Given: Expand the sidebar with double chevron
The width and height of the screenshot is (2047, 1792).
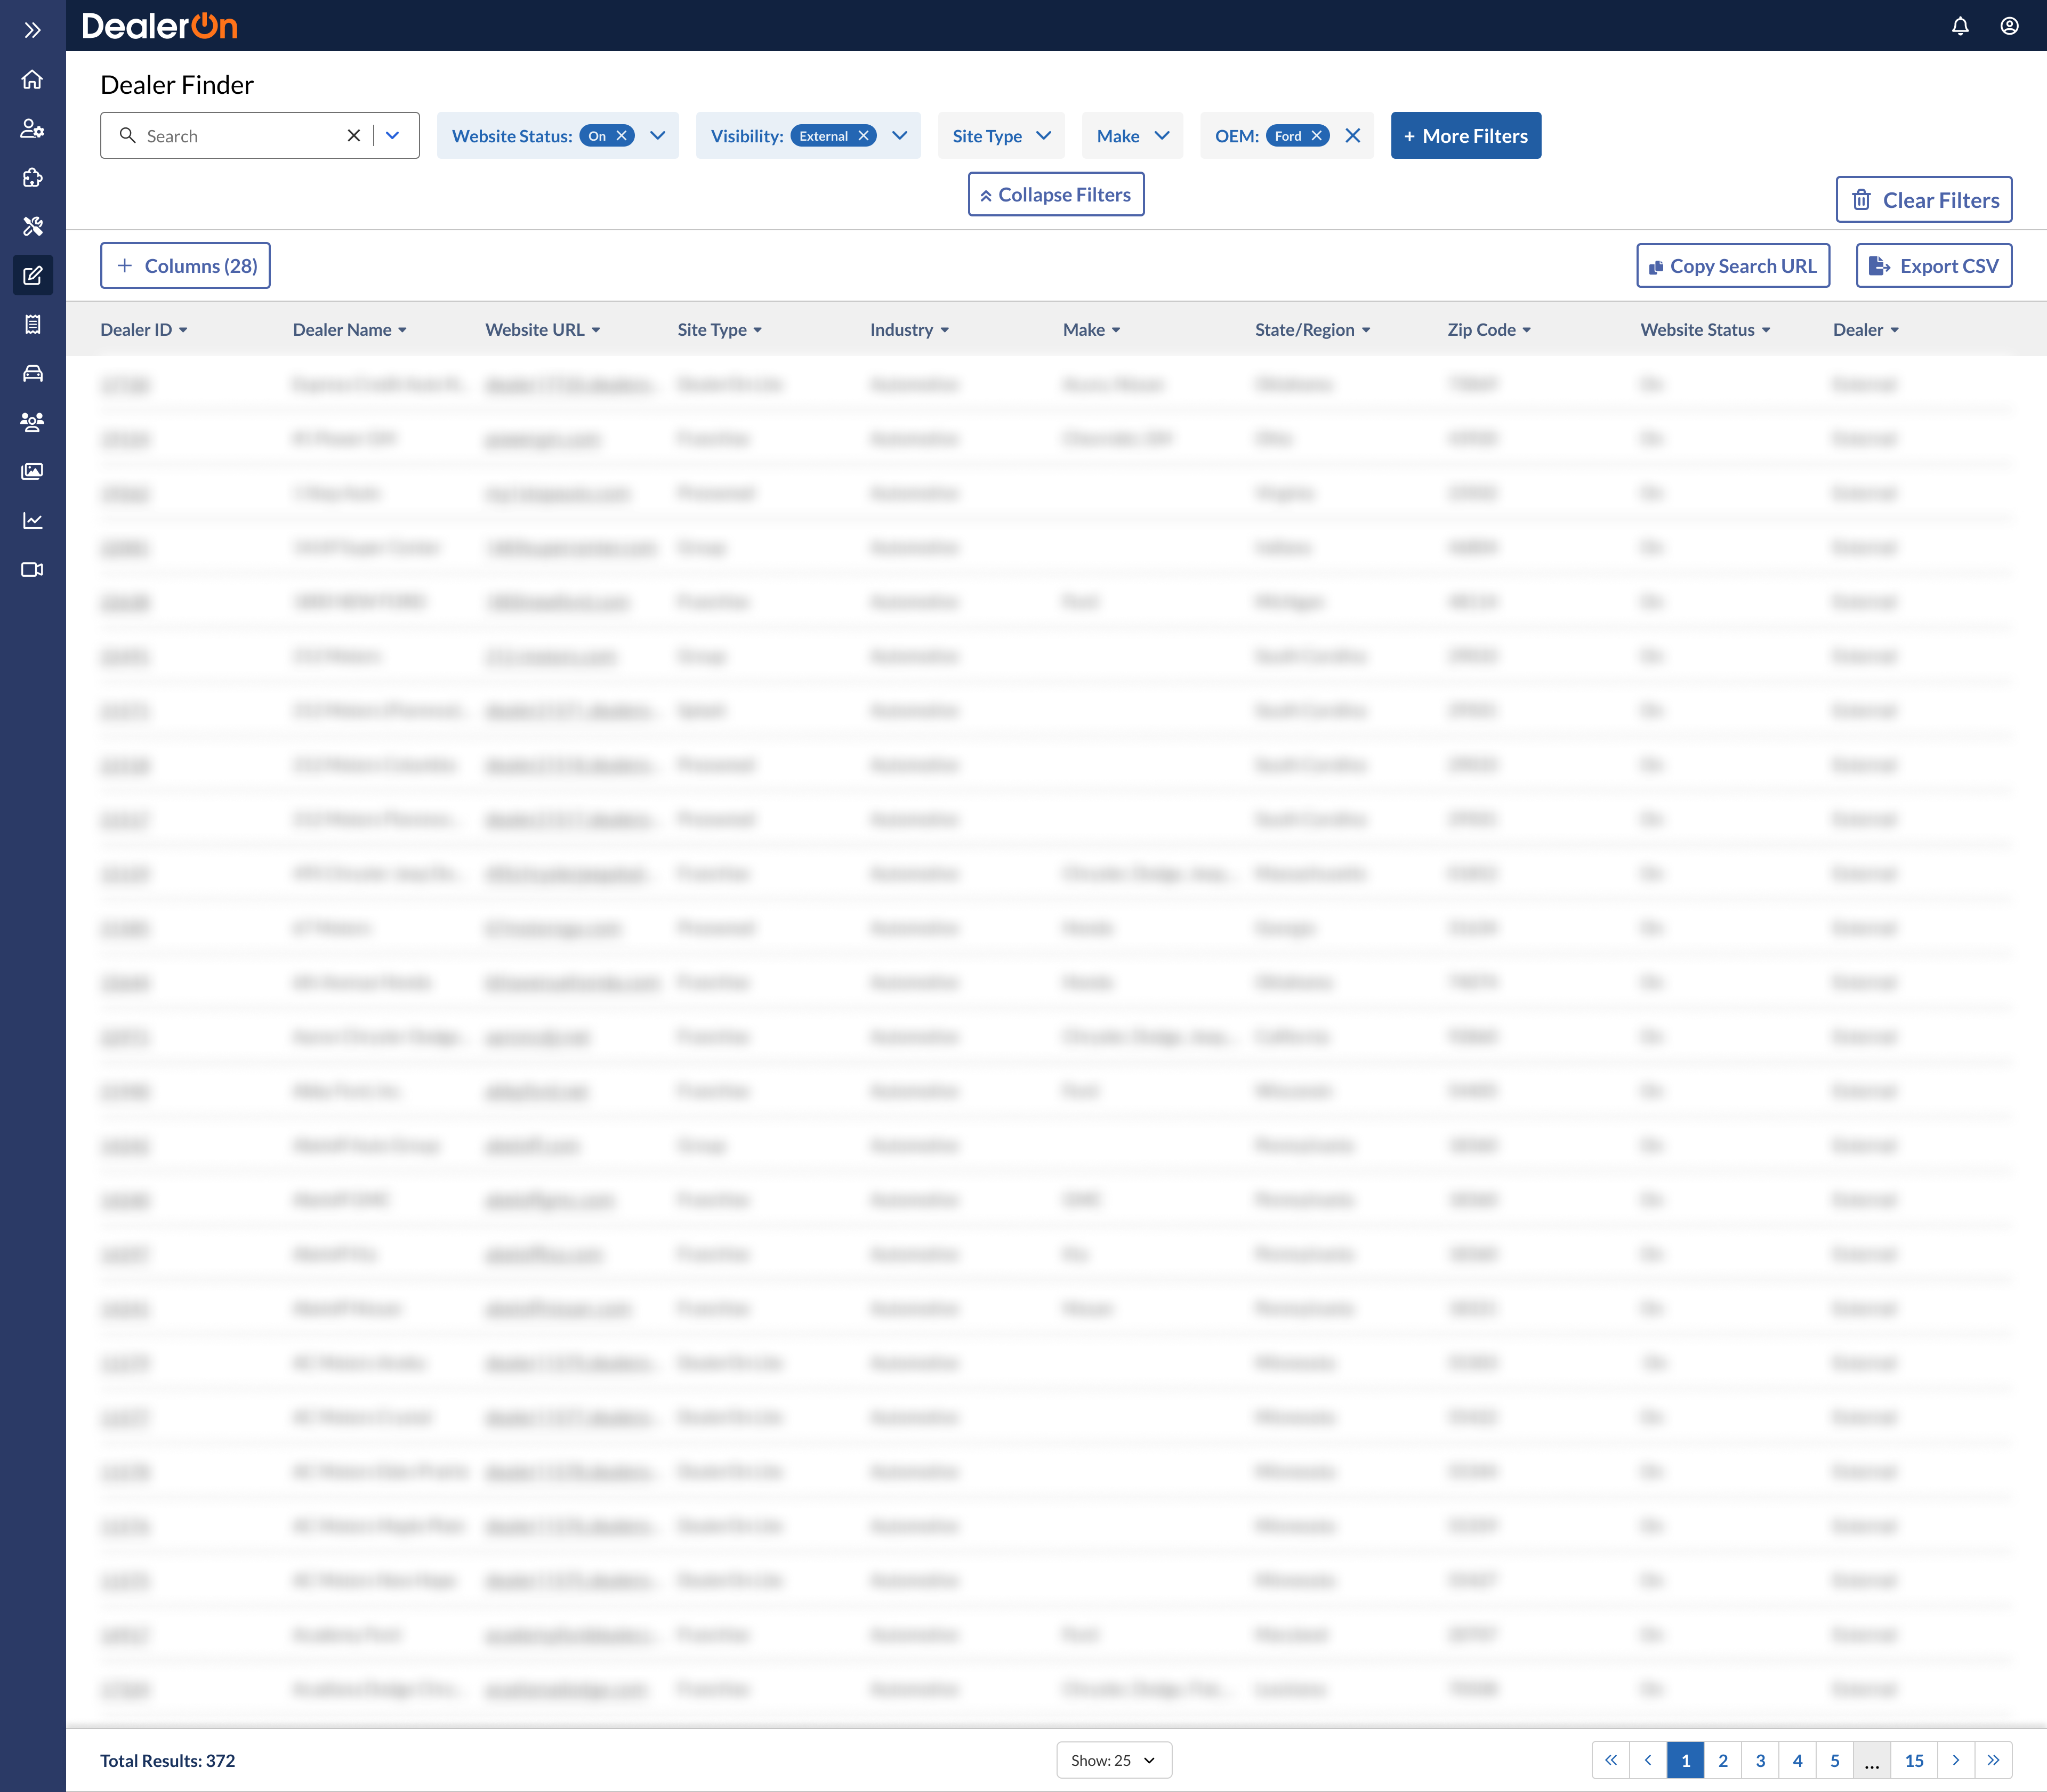Looking at the screenshot, I should point(32,30).
